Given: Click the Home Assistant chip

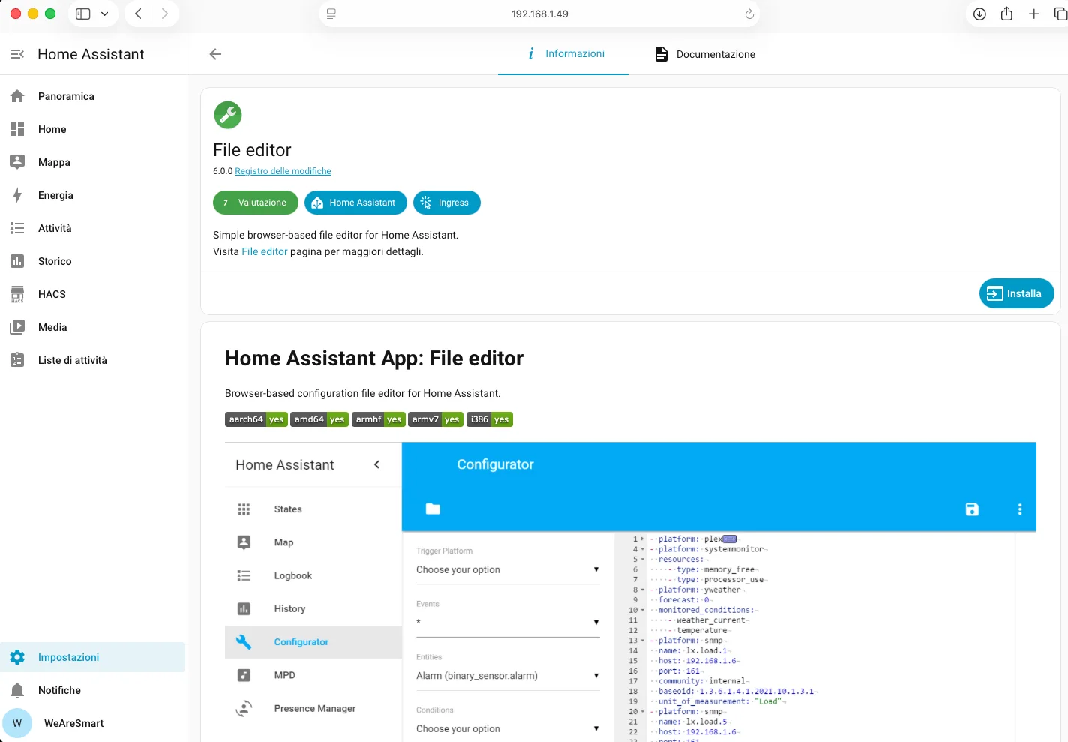Looking at the screenshot, I should [355, 203].
